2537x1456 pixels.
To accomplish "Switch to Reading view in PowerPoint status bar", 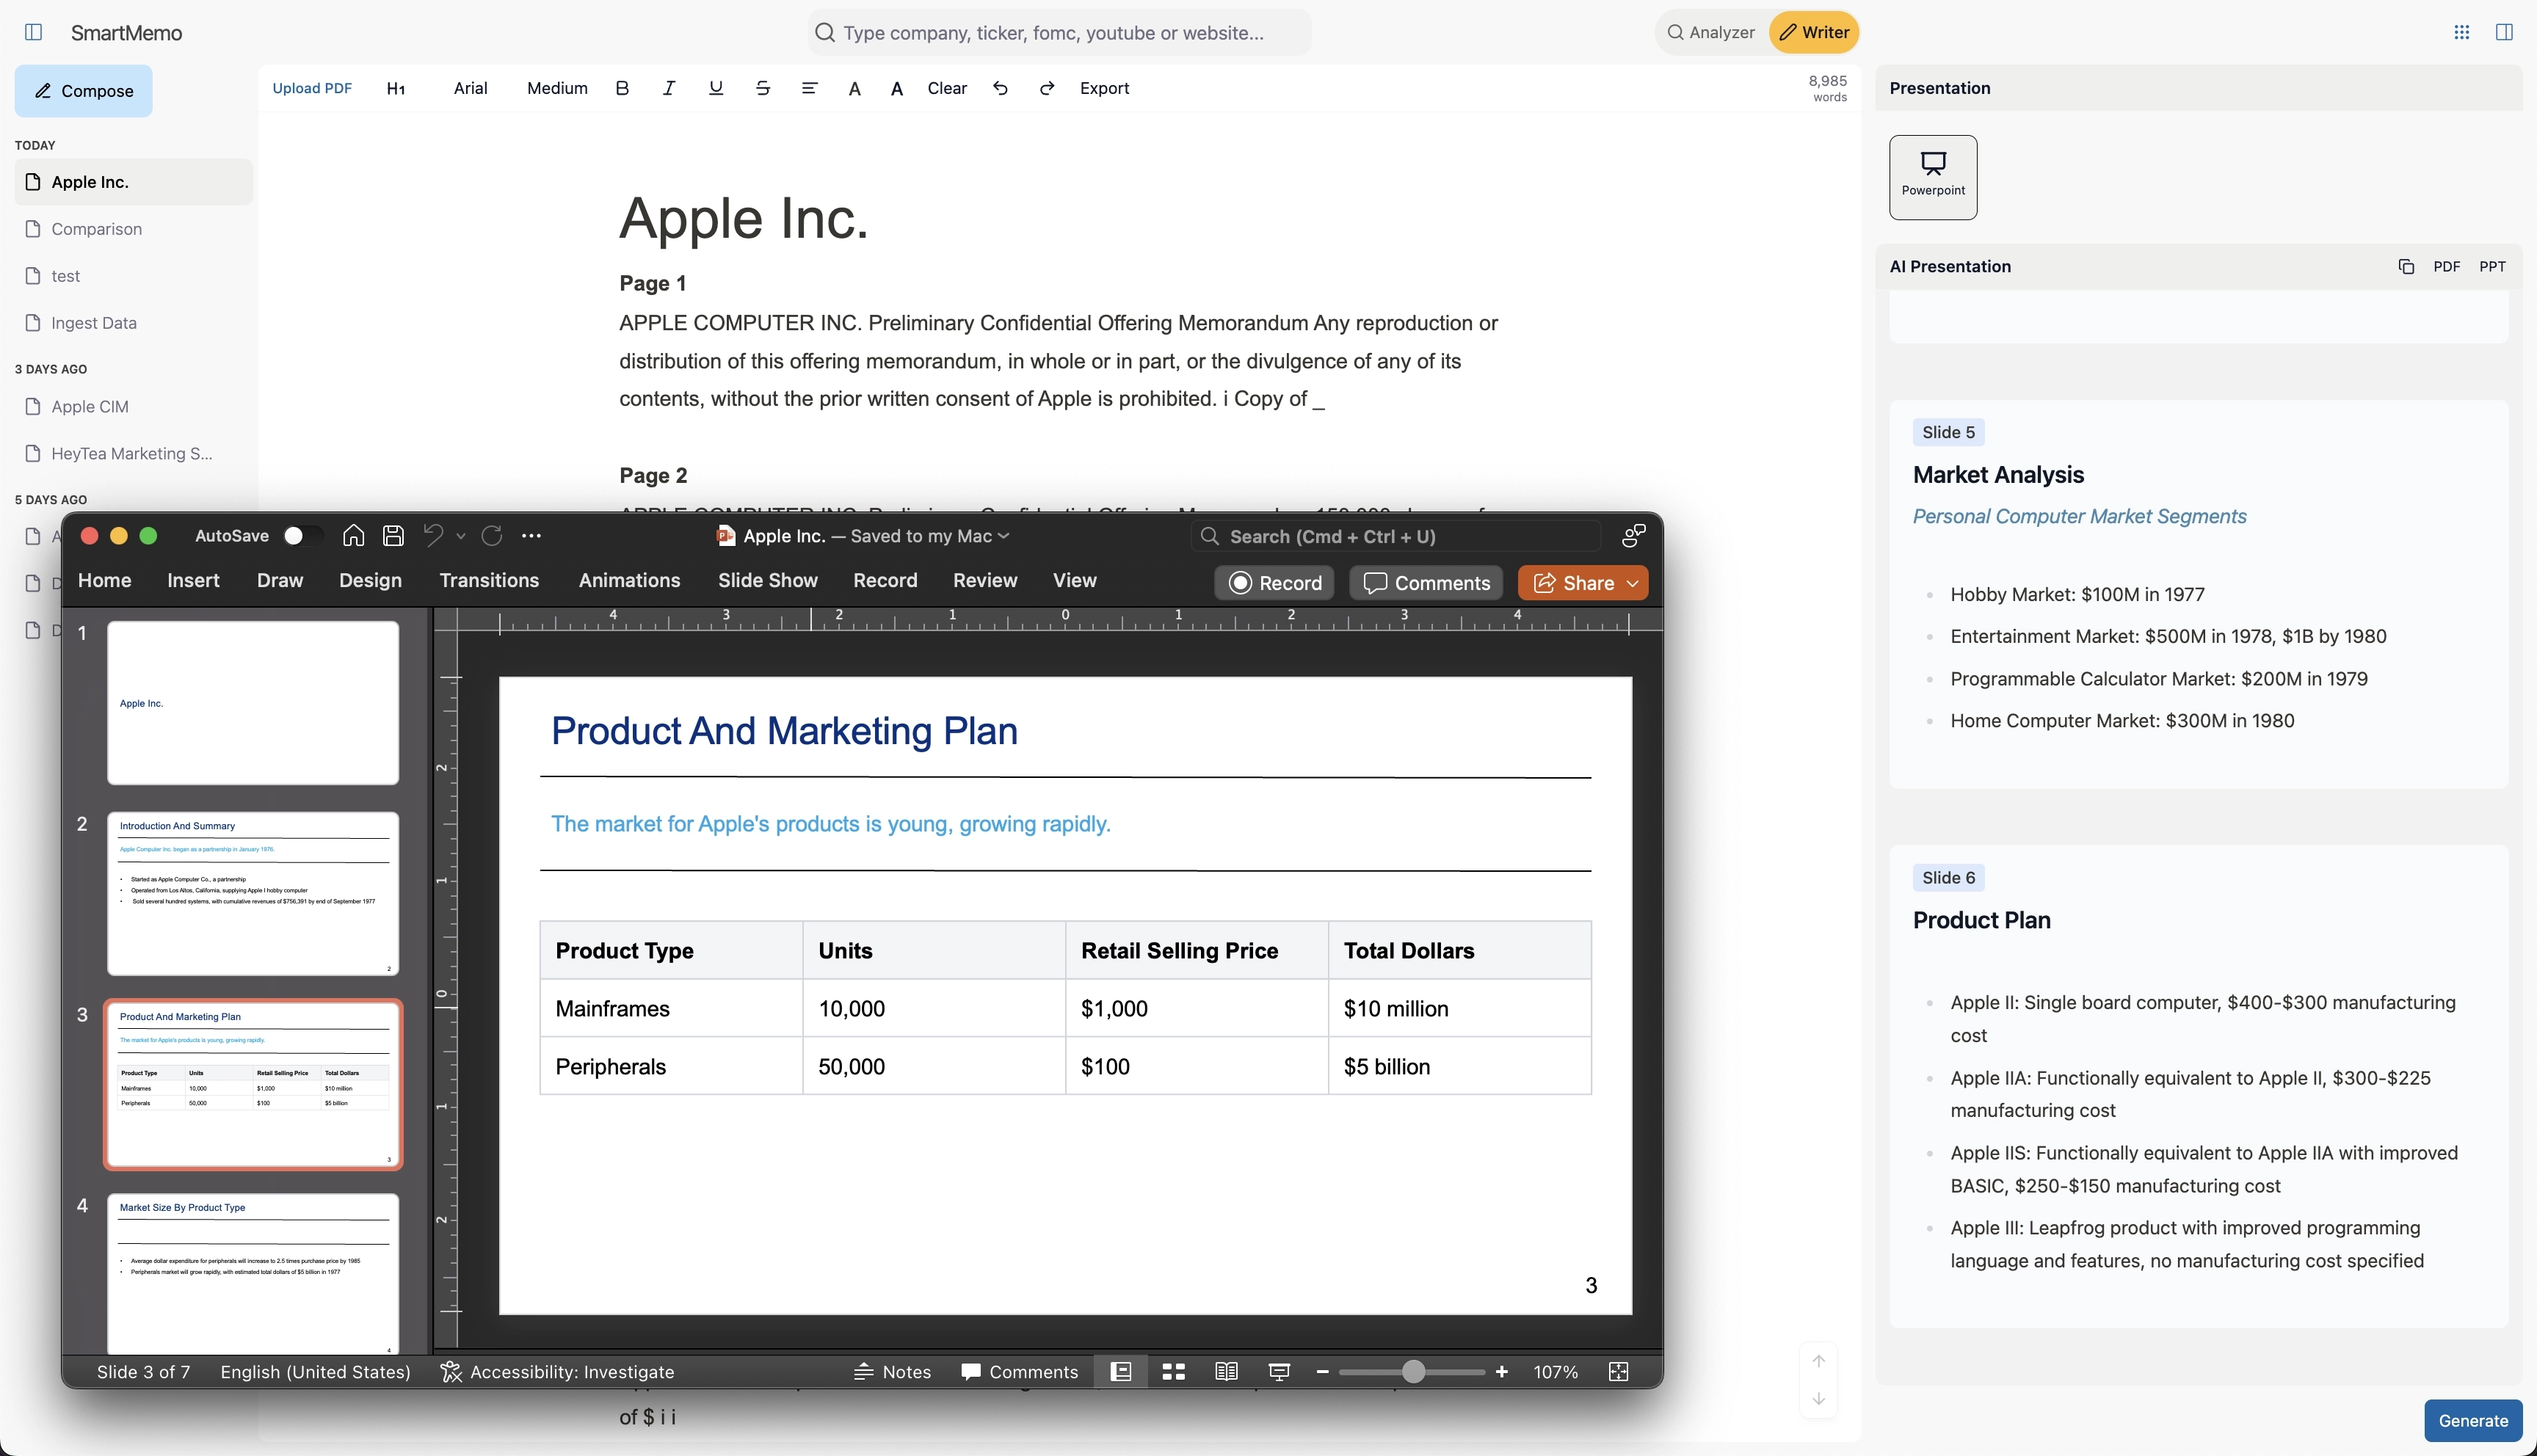I will click(x=1226, y=1372).
